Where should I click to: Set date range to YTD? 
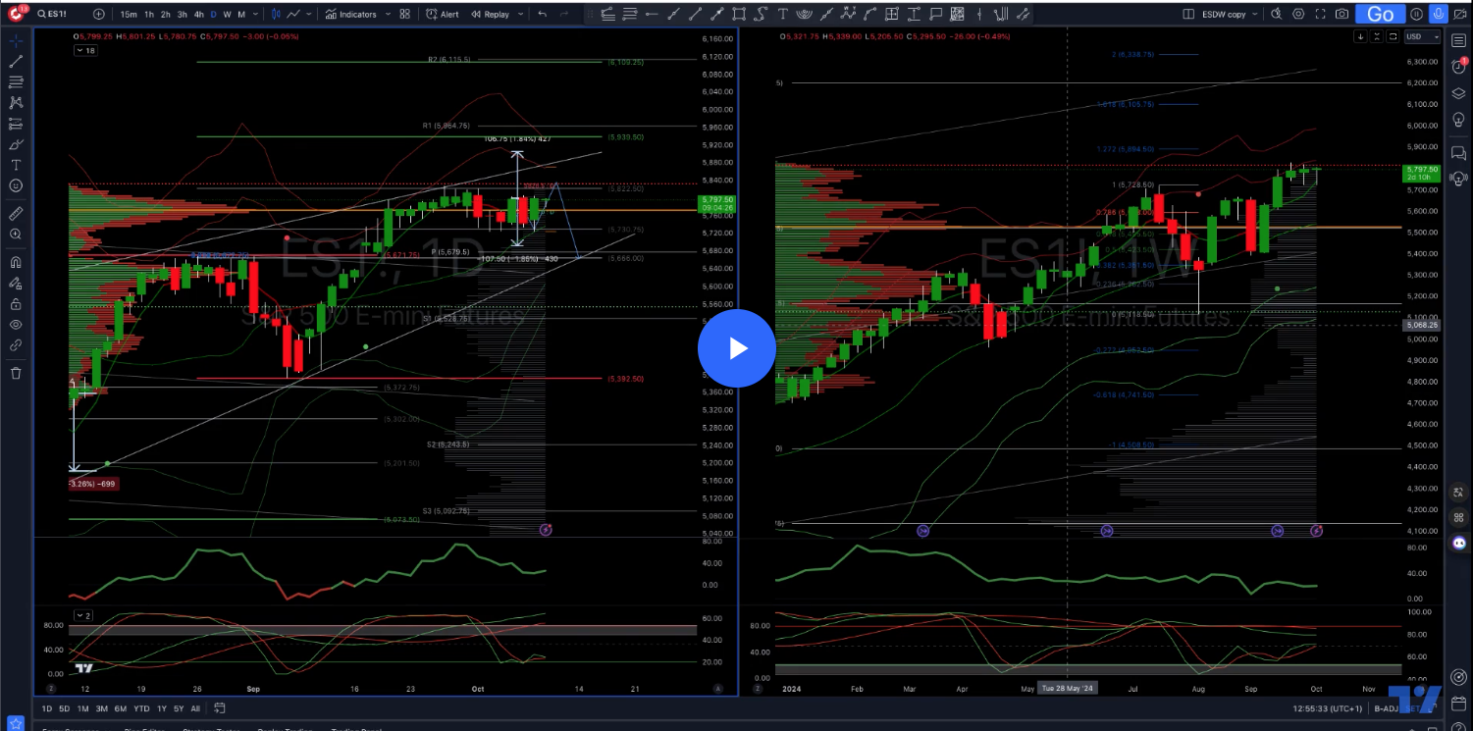tap(141, 708)
